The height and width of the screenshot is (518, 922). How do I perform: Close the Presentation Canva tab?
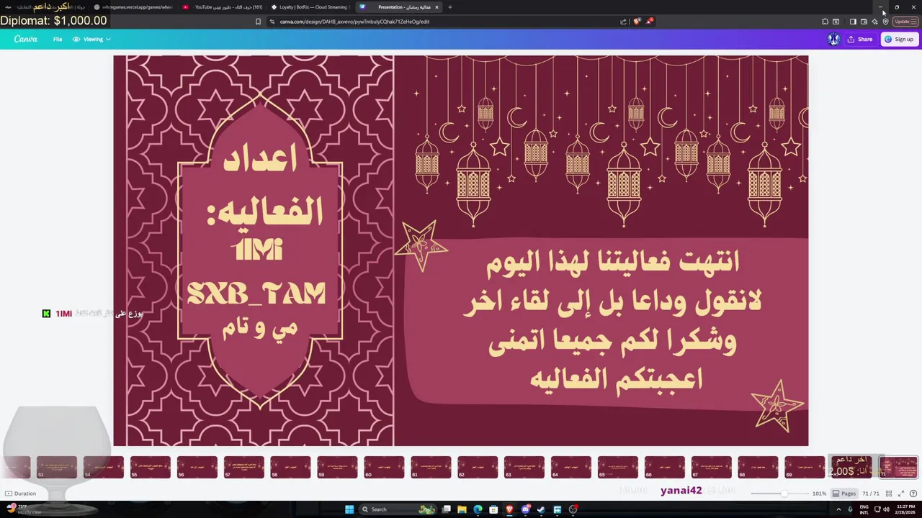tap(437, 7)
